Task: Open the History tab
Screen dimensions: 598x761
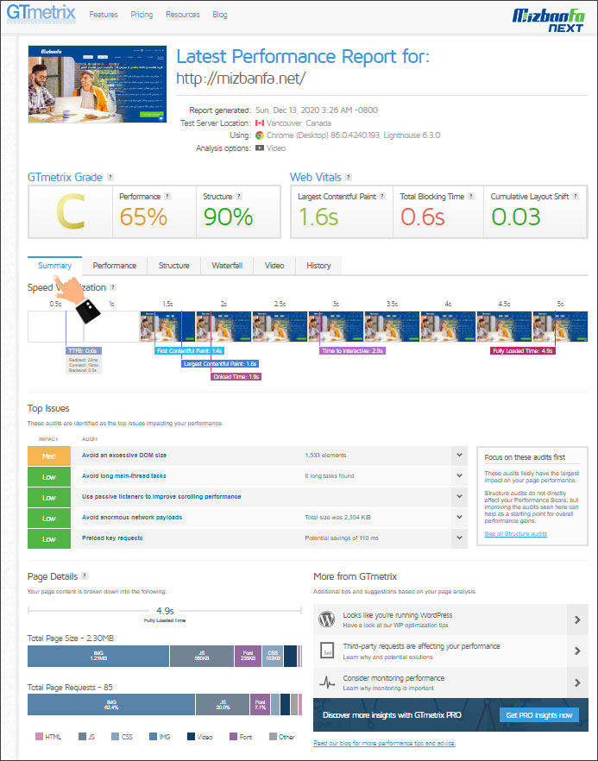Action: pyautogui.click(x=318, y=266)
